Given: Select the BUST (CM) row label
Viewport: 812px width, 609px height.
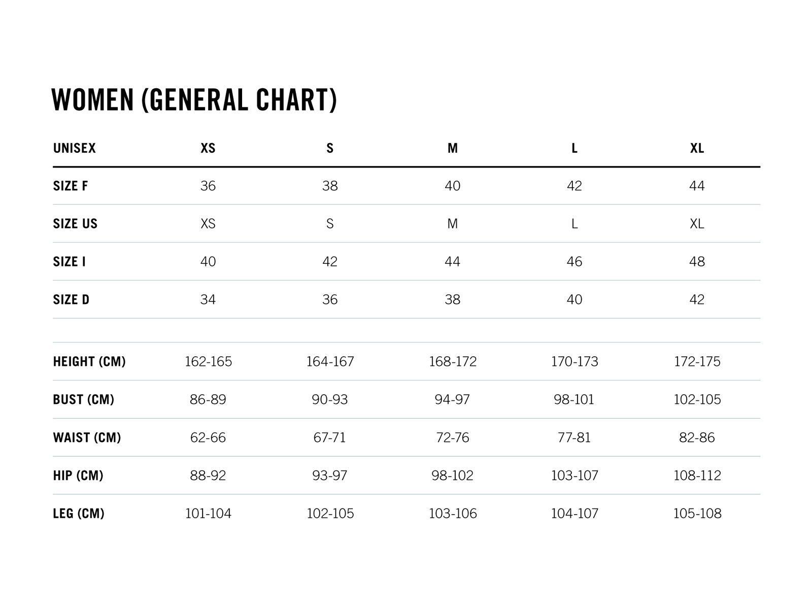Looking at the screenshot, I should [x=83, y=400].
